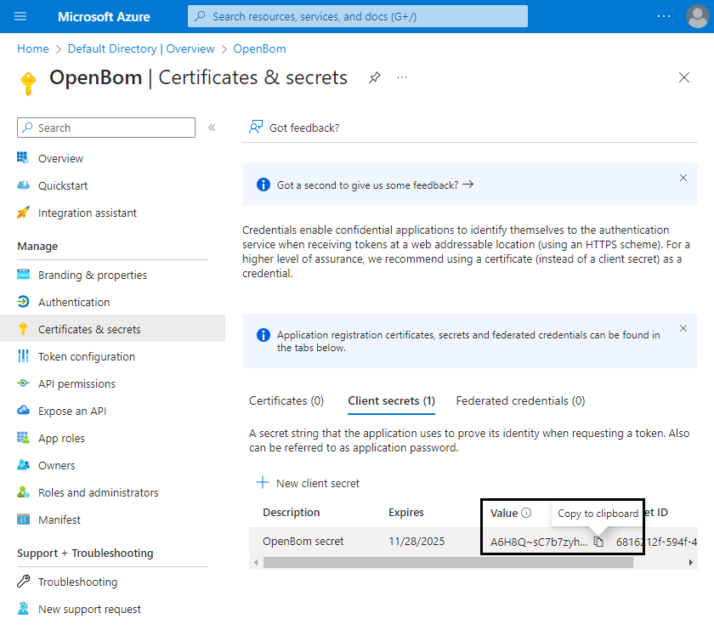The image size is (714, 636).
Task: Open the top bar more options ellipsis
Action: click(664, 16)
